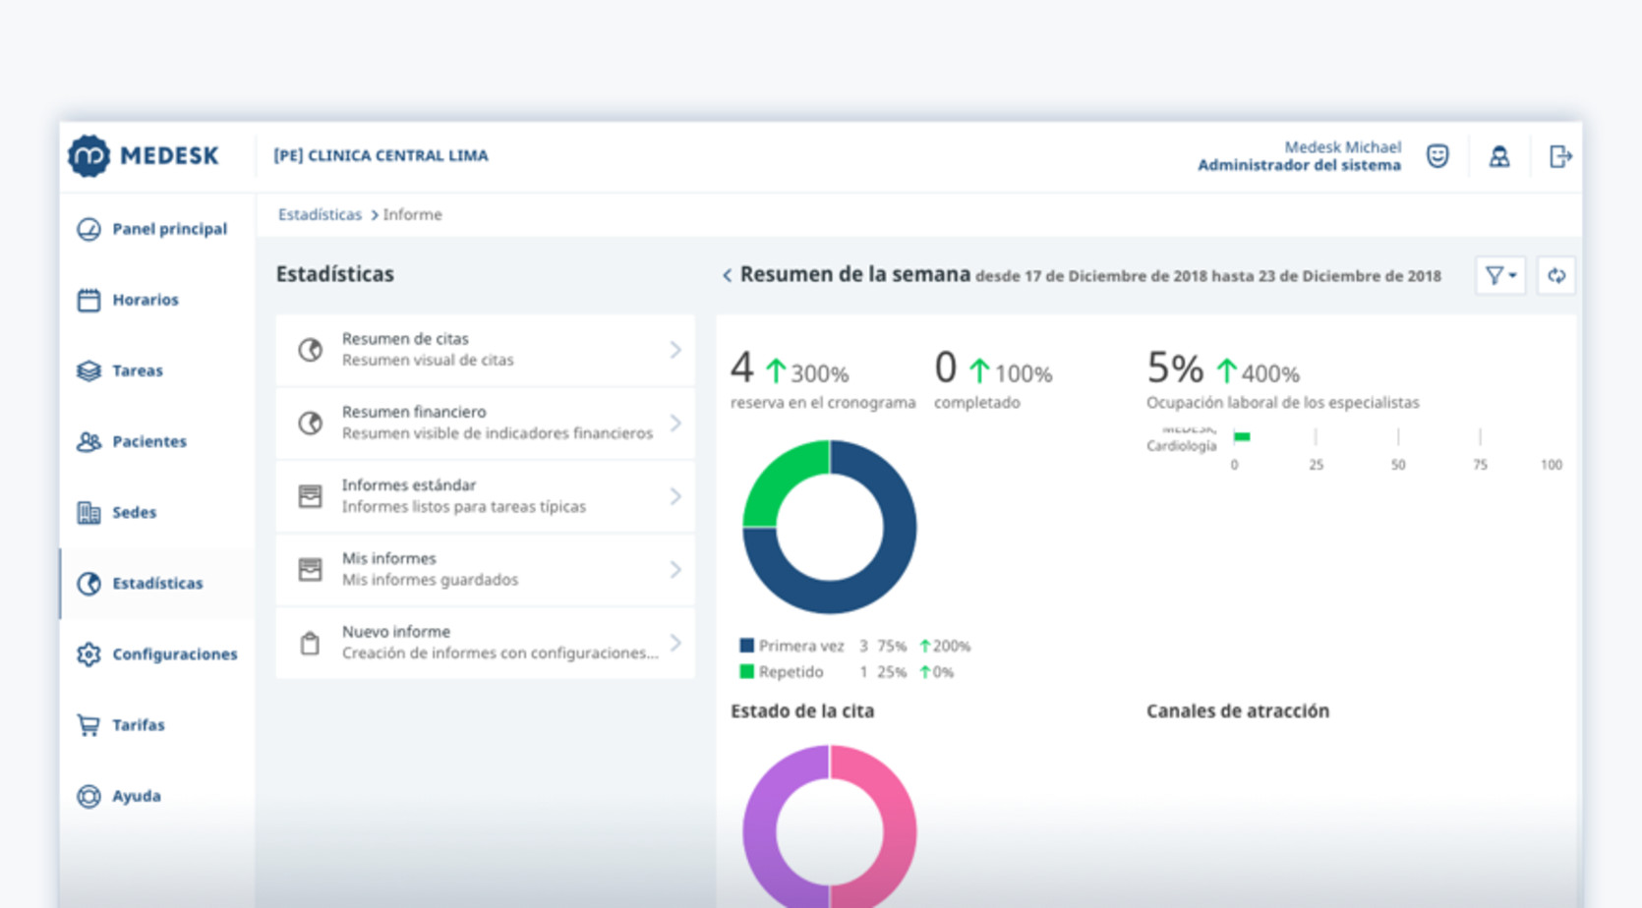Click Informe breadcrumb text

[x=412, y=214]
